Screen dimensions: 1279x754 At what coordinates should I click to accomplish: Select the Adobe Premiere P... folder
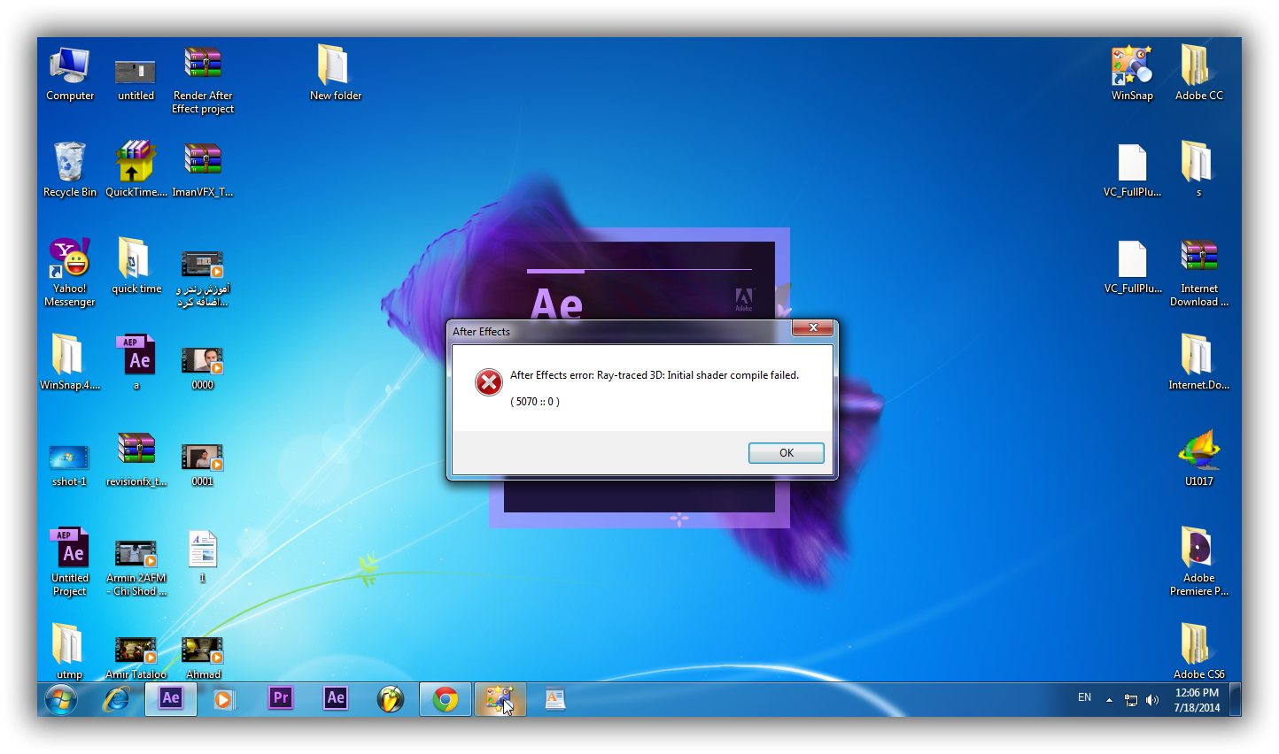[1198, 562]
